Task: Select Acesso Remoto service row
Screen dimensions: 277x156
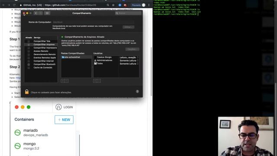Action: pos(41,51)
